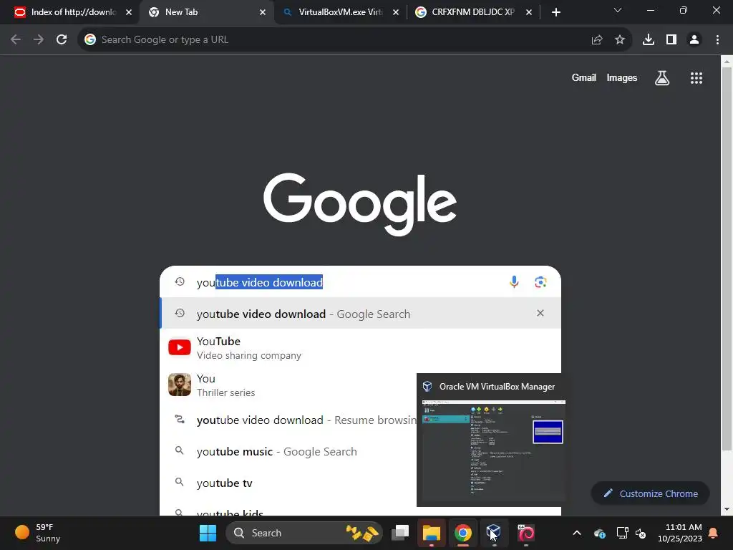Open the weather widget showing 59°F
Viewport: 733px width, 550px height.
tap(37, 533)
